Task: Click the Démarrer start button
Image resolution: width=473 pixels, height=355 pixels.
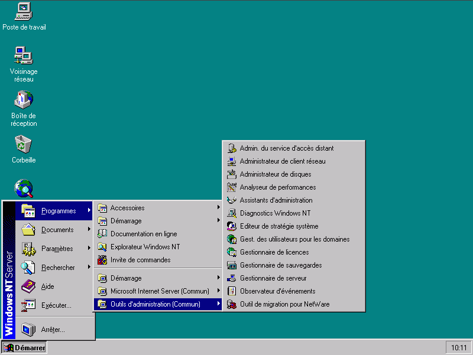Action: (25, 348)
